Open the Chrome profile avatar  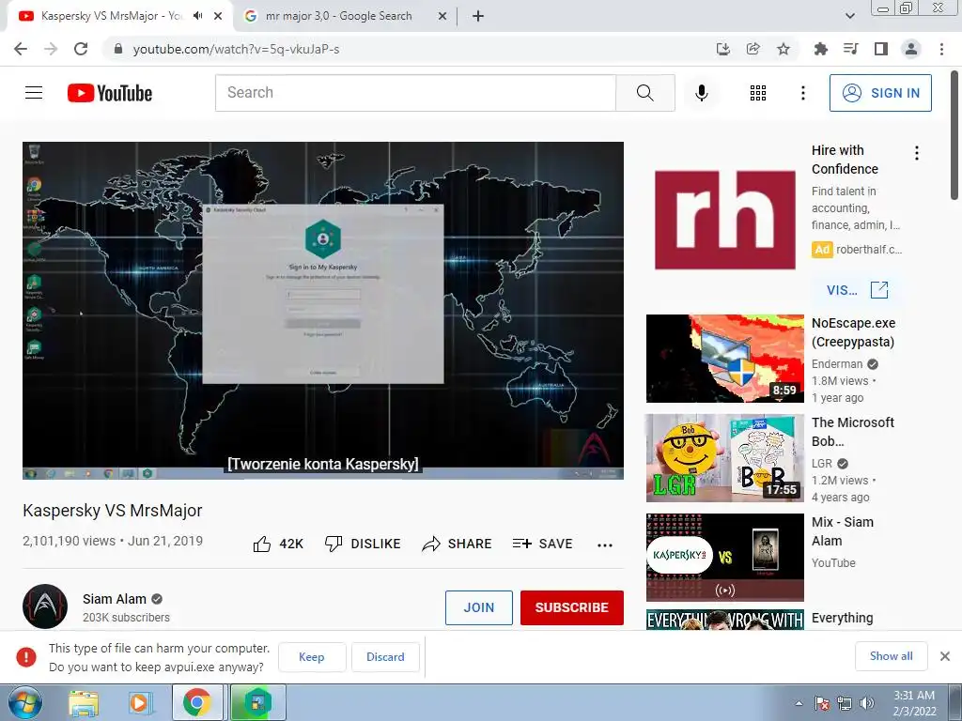[911, 49]
